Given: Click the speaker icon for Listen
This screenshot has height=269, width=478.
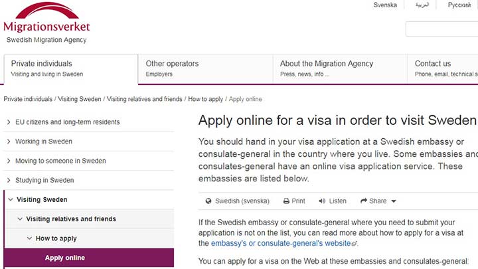Looking at the screenshot, I should tap(322, 201).
